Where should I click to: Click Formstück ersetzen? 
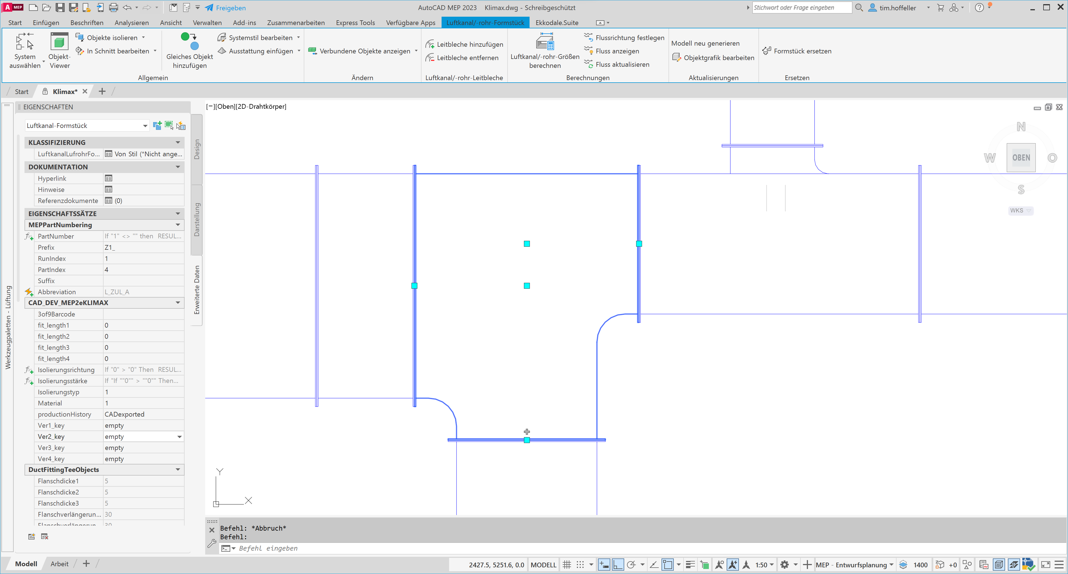point(797,51)
